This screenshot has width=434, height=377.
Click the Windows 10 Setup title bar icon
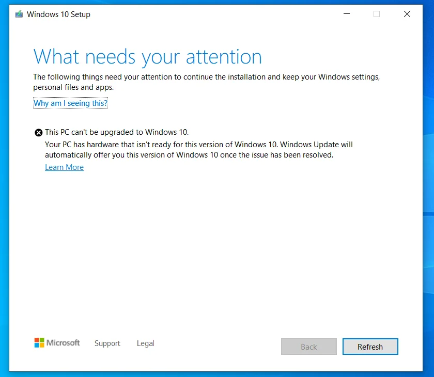point(19,14)
